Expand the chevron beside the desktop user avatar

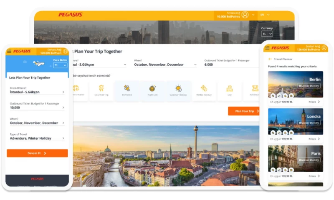[253, 15]
